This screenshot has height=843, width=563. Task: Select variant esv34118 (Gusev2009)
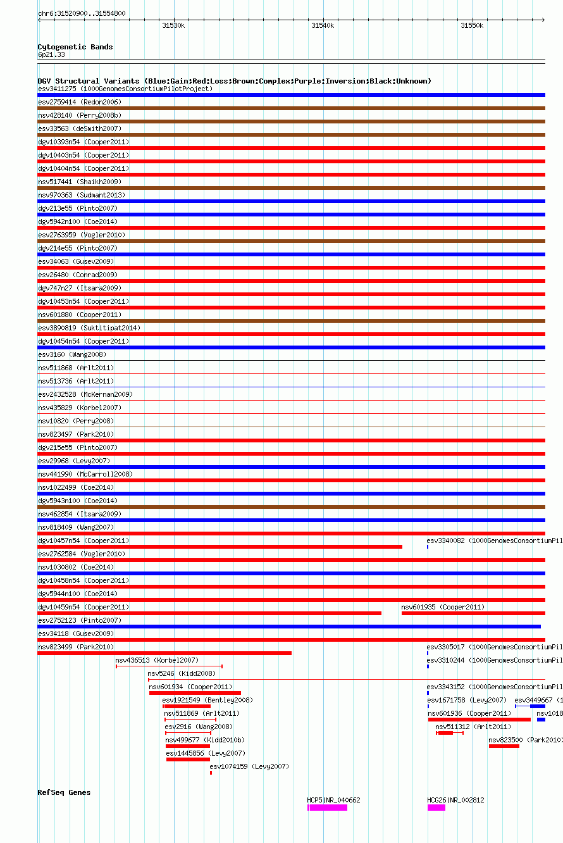(x=76, y=634)
